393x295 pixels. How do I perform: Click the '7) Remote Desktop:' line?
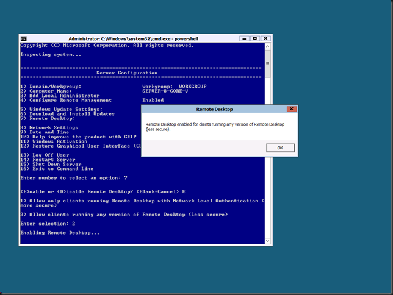pos(48,118)
